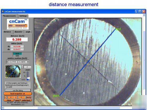Click the yellow circle crosshair marker
147x110 pixels.
88,62
